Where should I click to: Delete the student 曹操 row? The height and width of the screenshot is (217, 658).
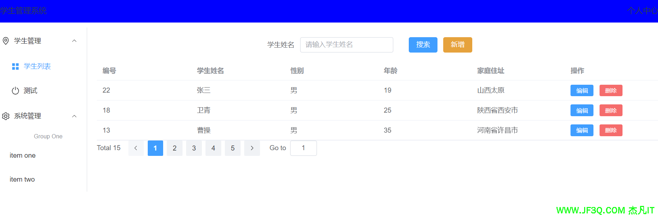click(611, 130)
